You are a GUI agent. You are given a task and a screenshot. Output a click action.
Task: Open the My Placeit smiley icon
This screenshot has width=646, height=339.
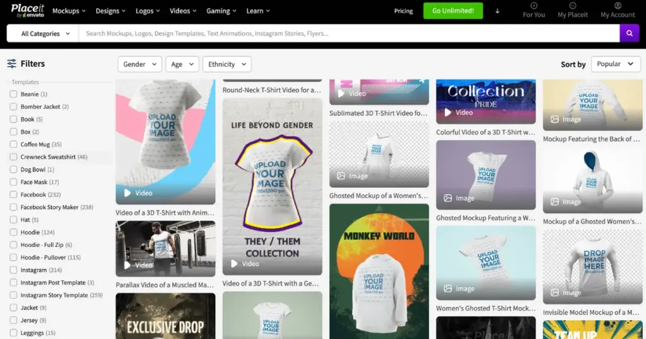[572, 6]
